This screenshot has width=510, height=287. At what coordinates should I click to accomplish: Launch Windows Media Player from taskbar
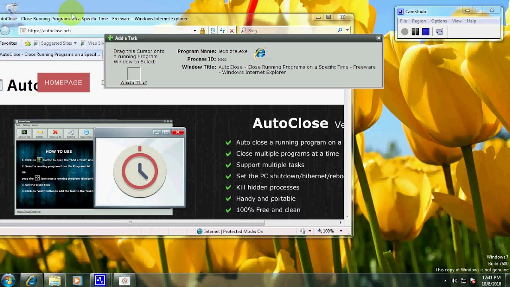tap(77, 281)
